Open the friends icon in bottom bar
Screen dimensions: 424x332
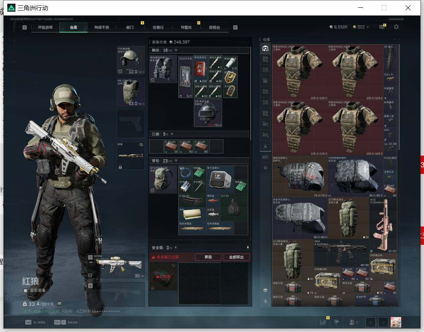point(353,322)
